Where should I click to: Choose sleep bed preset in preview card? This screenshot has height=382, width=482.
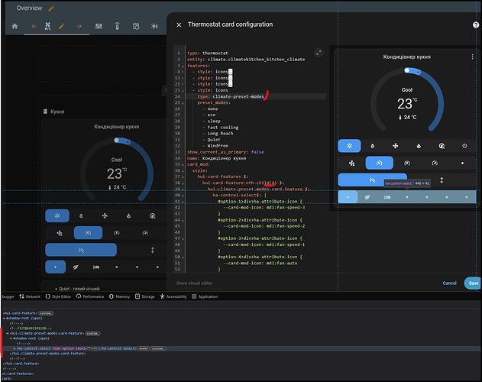point(387,197)
